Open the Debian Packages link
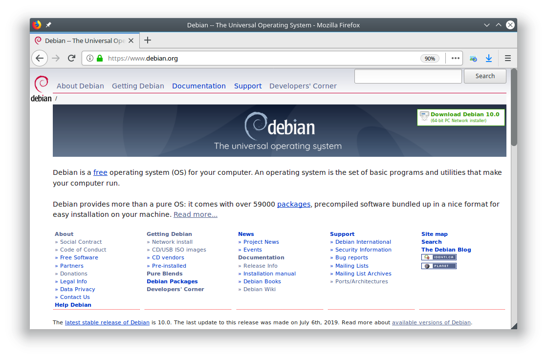 172,281
